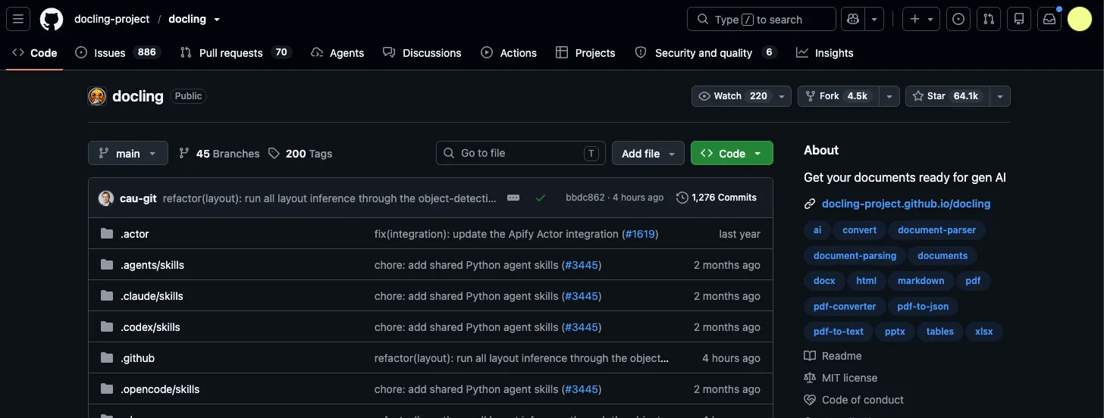The width and height of the screenshot is (1104, 418).
Task: Open the Actions tab
Action: (509, 53)
